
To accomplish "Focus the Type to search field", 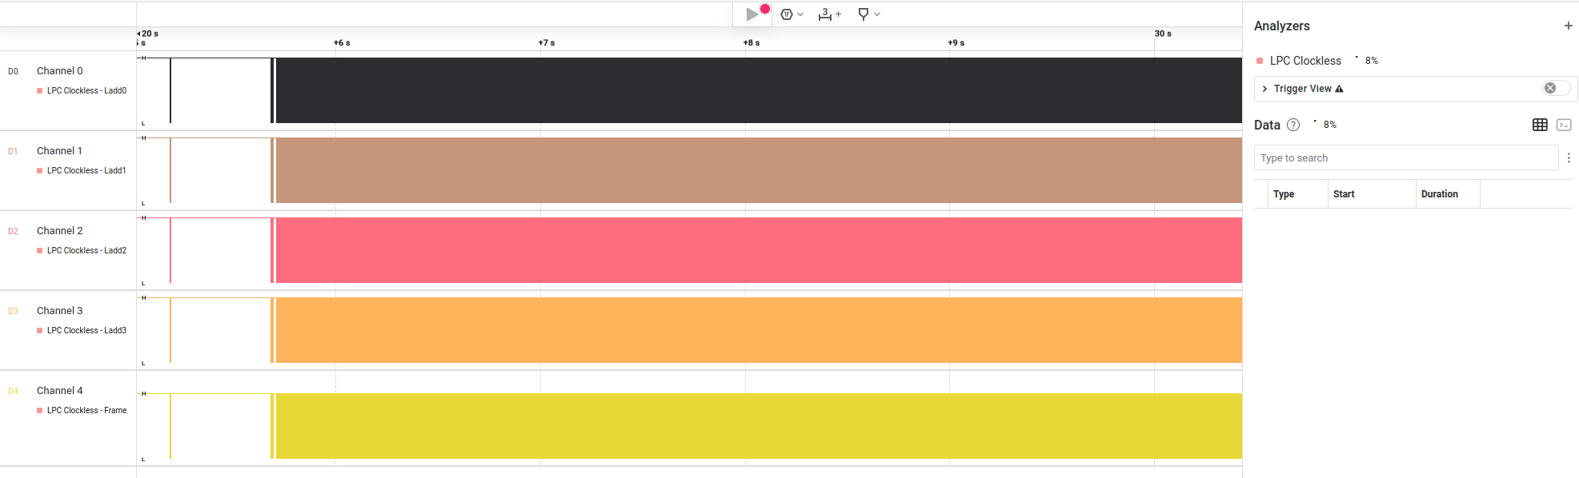I will pos(1406,157).
